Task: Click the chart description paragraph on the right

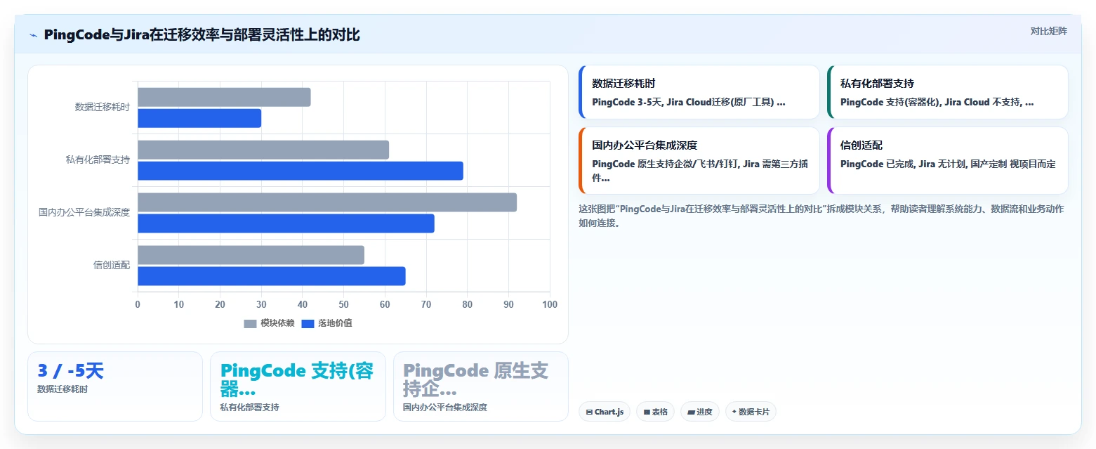Action: click(821, 216)
